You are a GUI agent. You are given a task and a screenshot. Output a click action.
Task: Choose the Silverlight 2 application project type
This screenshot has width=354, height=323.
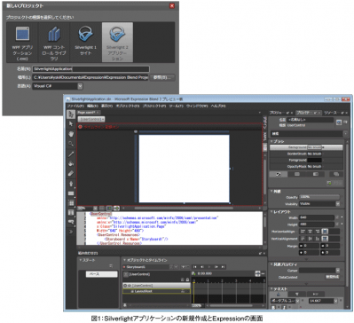117,42
